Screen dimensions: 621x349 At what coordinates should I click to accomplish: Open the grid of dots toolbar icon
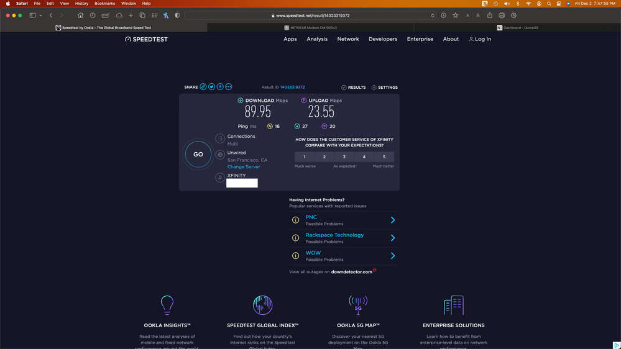pyautogui.click(x=154, y=16)
